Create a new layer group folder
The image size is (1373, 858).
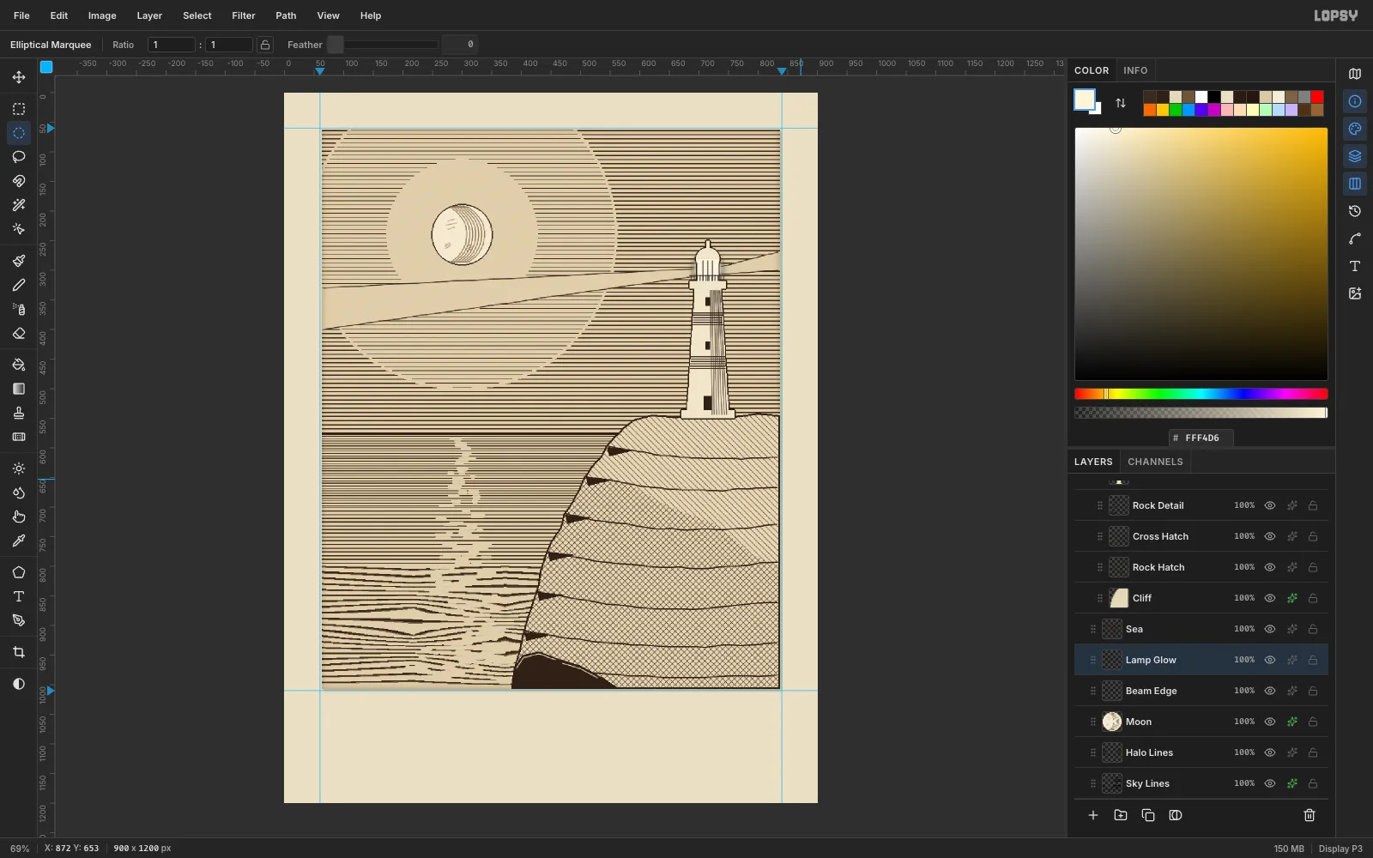click(x=1121, y=815)
